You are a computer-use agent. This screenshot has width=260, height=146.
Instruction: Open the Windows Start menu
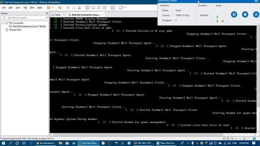[x=3, y=143]
